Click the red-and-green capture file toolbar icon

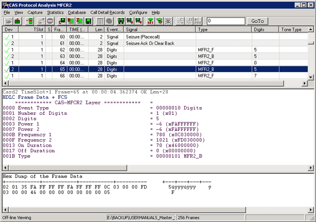point(18,21)
